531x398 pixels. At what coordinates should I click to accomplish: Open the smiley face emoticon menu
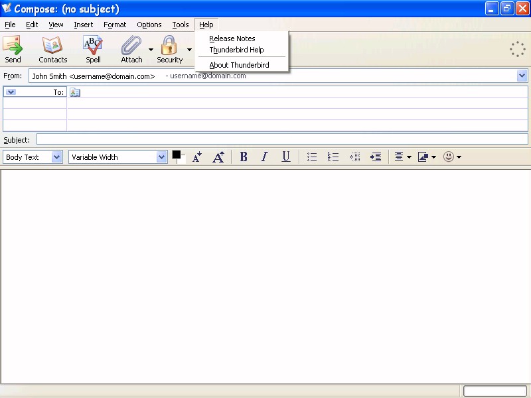(x=452, y=157)
